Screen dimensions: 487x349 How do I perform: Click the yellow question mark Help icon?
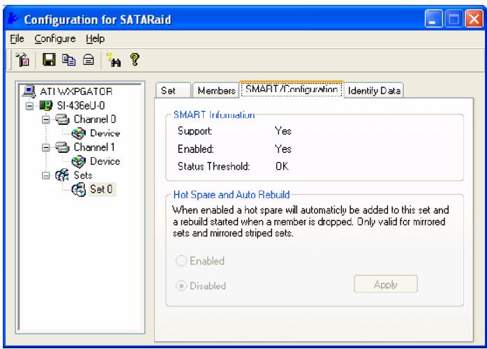pos(135,59)
